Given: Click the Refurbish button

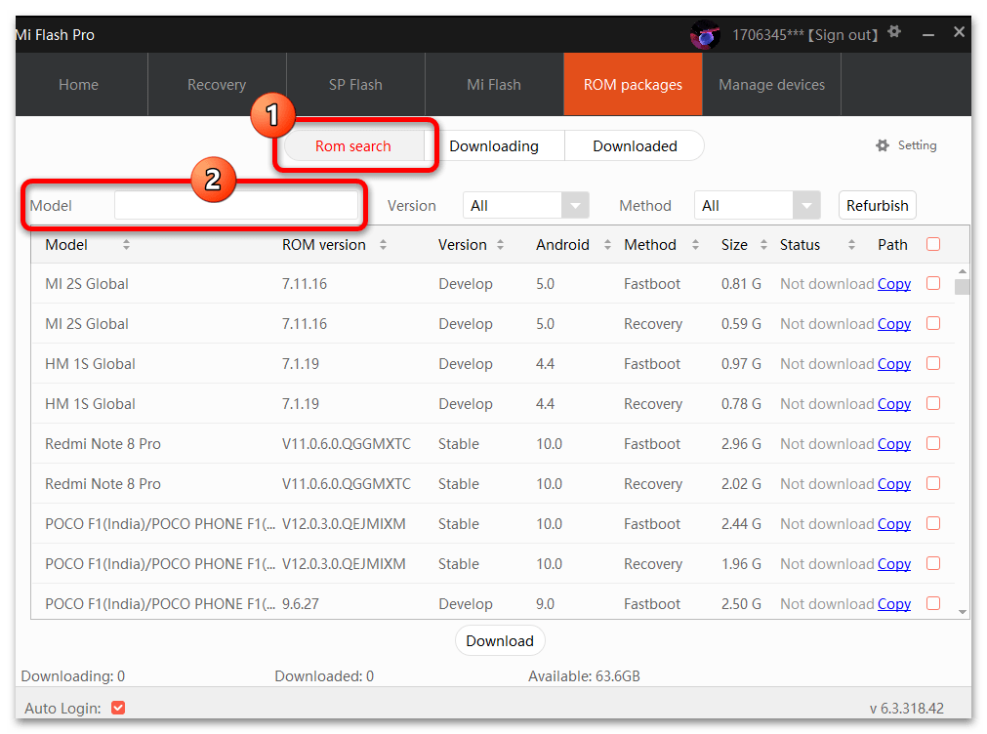Looking at the screenshot, I should (x=877, y=205).
